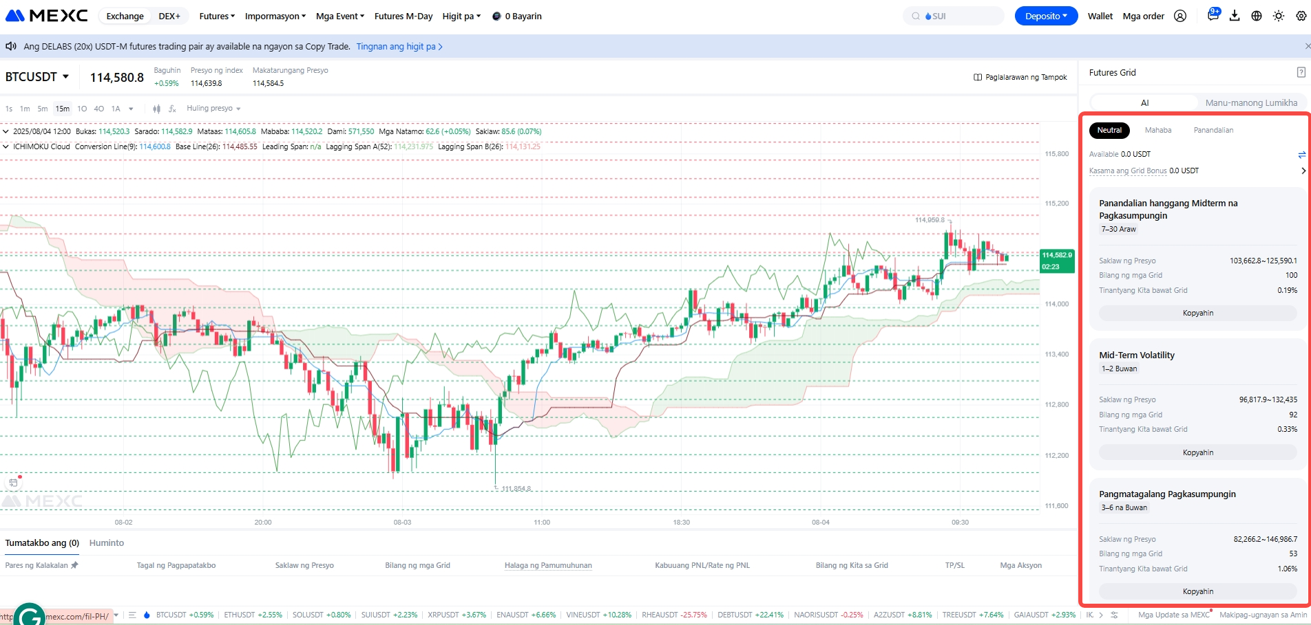This screenshot has height=625, width=1311.
Task: Open the Huminto tab
Action: coord(107,542)
